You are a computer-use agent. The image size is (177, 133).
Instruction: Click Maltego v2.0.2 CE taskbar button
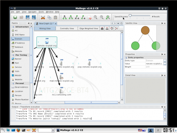click(x=70, y=130)
